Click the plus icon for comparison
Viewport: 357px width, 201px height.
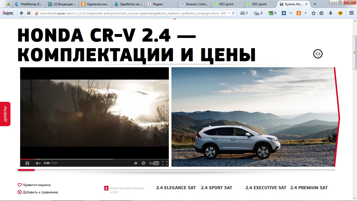tap(20, 192)
